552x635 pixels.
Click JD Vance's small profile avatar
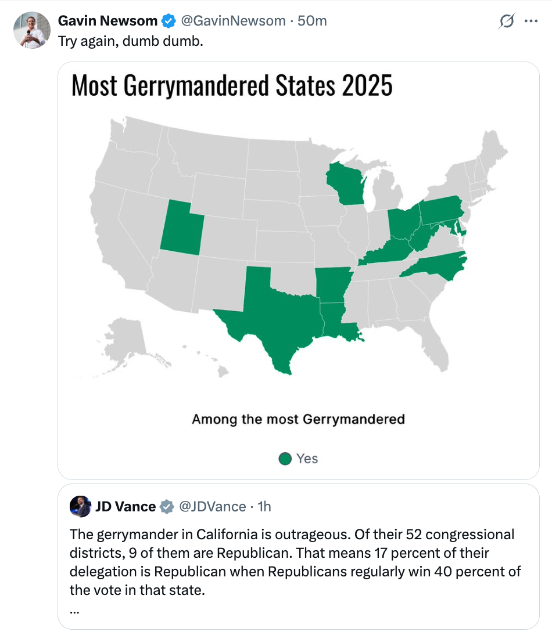(x=81, y=506)
